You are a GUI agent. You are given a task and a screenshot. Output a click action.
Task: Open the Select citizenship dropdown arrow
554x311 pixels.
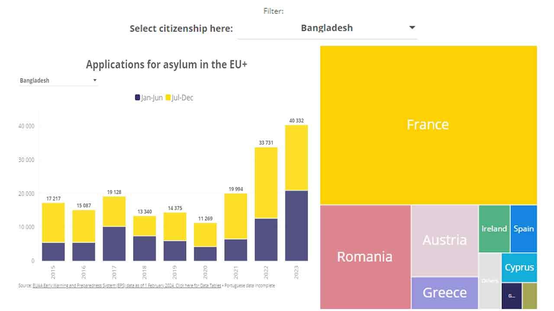click(412, 28)
